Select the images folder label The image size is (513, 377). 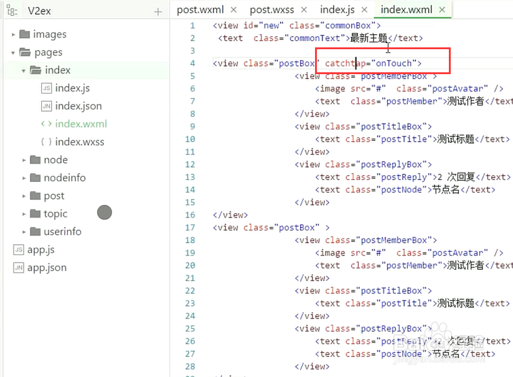(x=50, y=34)
